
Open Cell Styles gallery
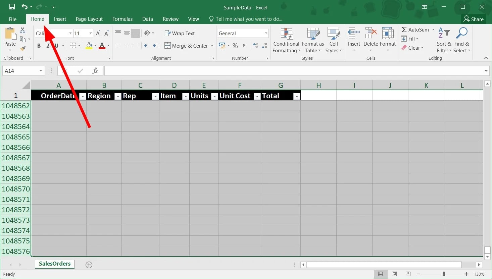click(x=333, y=40)
